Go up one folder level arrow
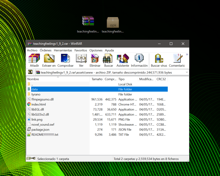220x176 pixels. click(30, 72)
